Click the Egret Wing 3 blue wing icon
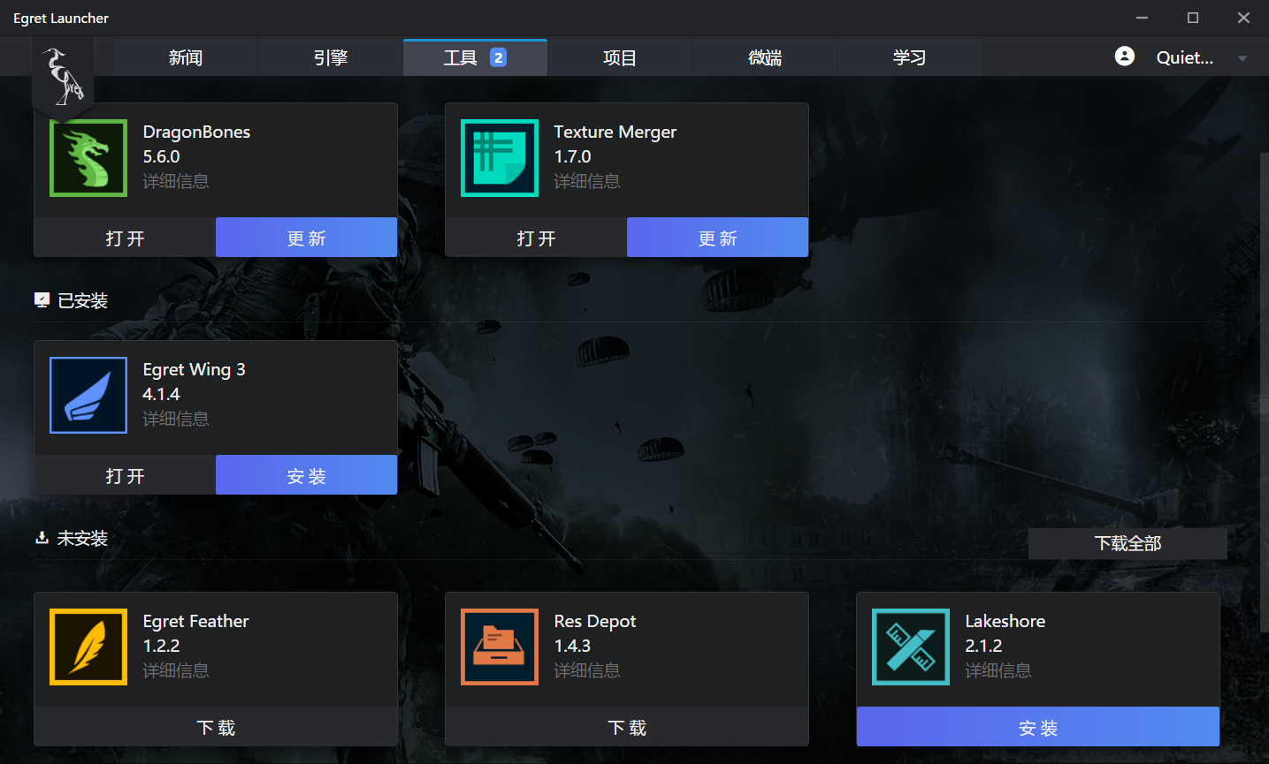The height and width of the screenshot is (764, 1269). 88,396
